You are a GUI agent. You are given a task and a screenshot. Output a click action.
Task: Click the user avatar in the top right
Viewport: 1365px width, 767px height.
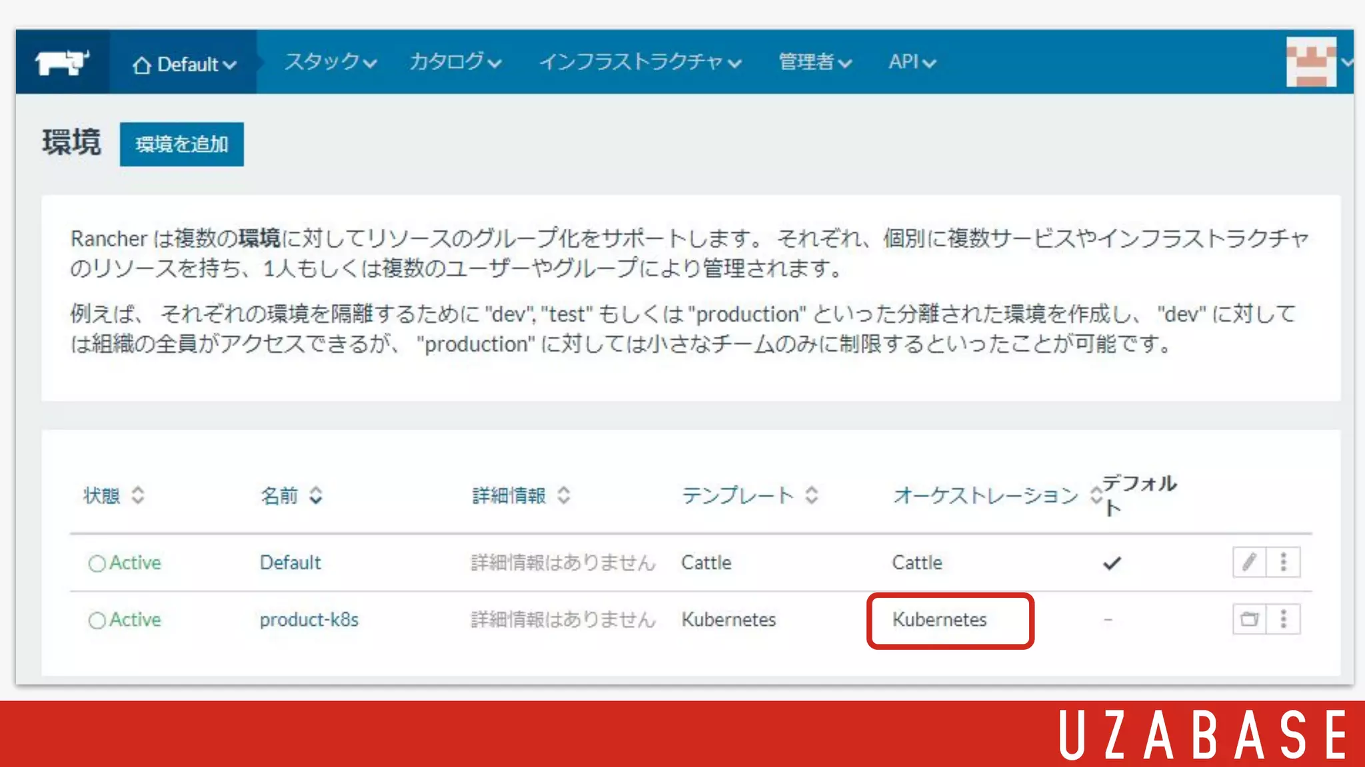(x=1310, y=63)
